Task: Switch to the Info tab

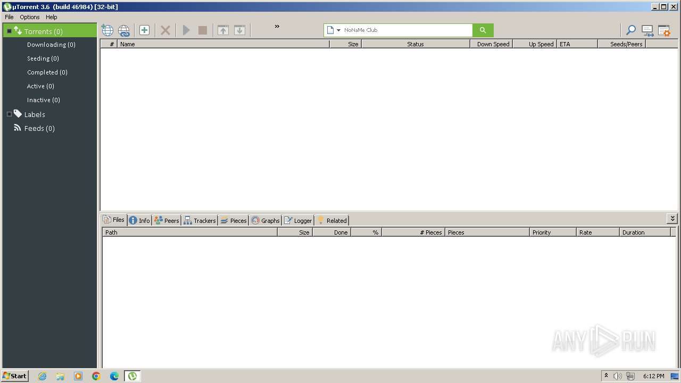Action: [x=139, y=220]
